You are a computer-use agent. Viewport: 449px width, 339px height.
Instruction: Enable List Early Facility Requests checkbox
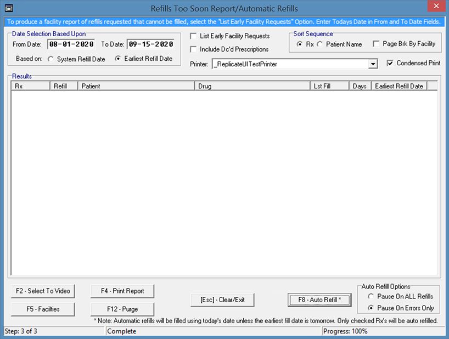[194, 36]
